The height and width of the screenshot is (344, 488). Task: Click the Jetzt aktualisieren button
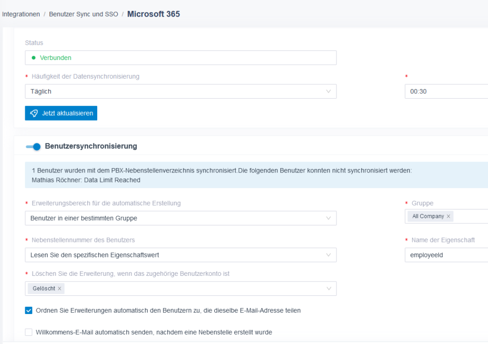61,113
